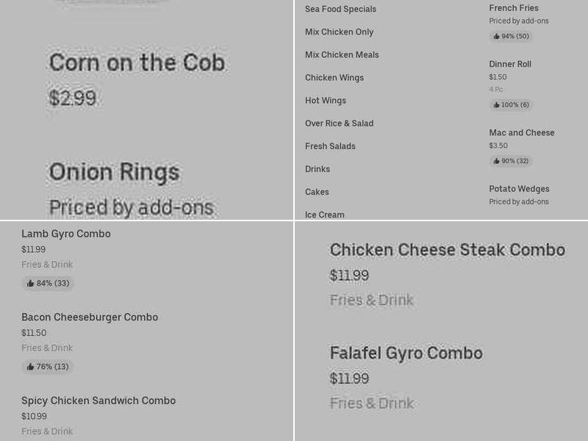Select Ice Cream in the category sidebar
This screenshot has height=441, width=588.
coord(324,215)
